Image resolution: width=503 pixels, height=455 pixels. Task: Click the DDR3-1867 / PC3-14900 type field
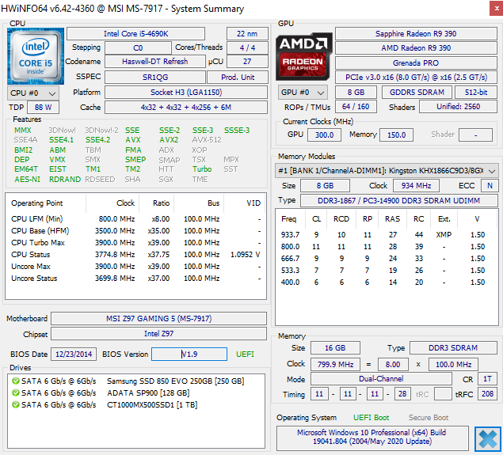click(398, 200)
